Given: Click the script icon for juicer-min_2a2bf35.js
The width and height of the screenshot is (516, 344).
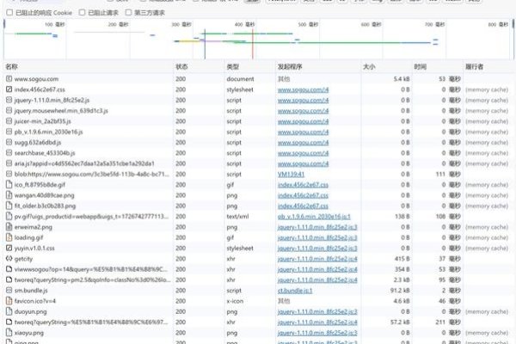Looking at the screenshot, I should click(9, 121).
